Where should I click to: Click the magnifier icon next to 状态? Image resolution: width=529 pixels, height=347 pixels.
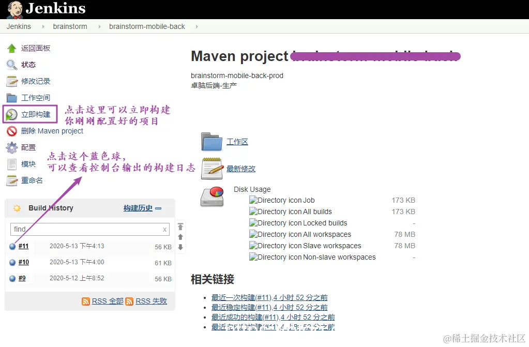(x=11, y=65)
